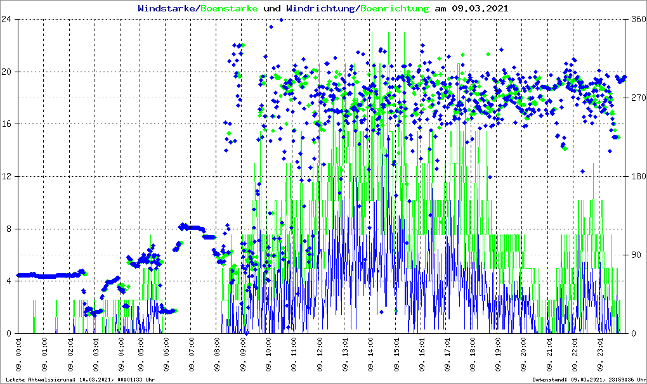
Task: Click time label '09. 21:01'
Action: (549, 354)
